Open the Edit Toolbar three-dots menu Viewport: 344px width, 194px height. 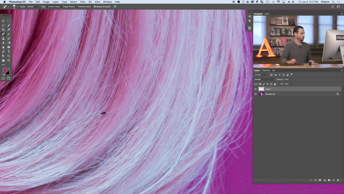[3, 65]
